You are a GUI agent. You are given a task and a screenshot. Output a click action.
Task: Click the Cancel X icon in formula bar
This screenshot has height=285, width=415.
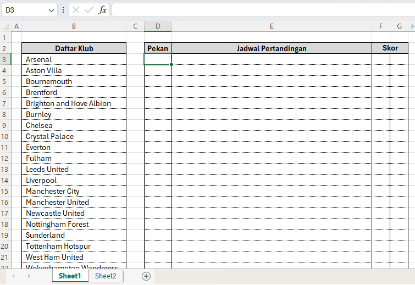point(76,10)
